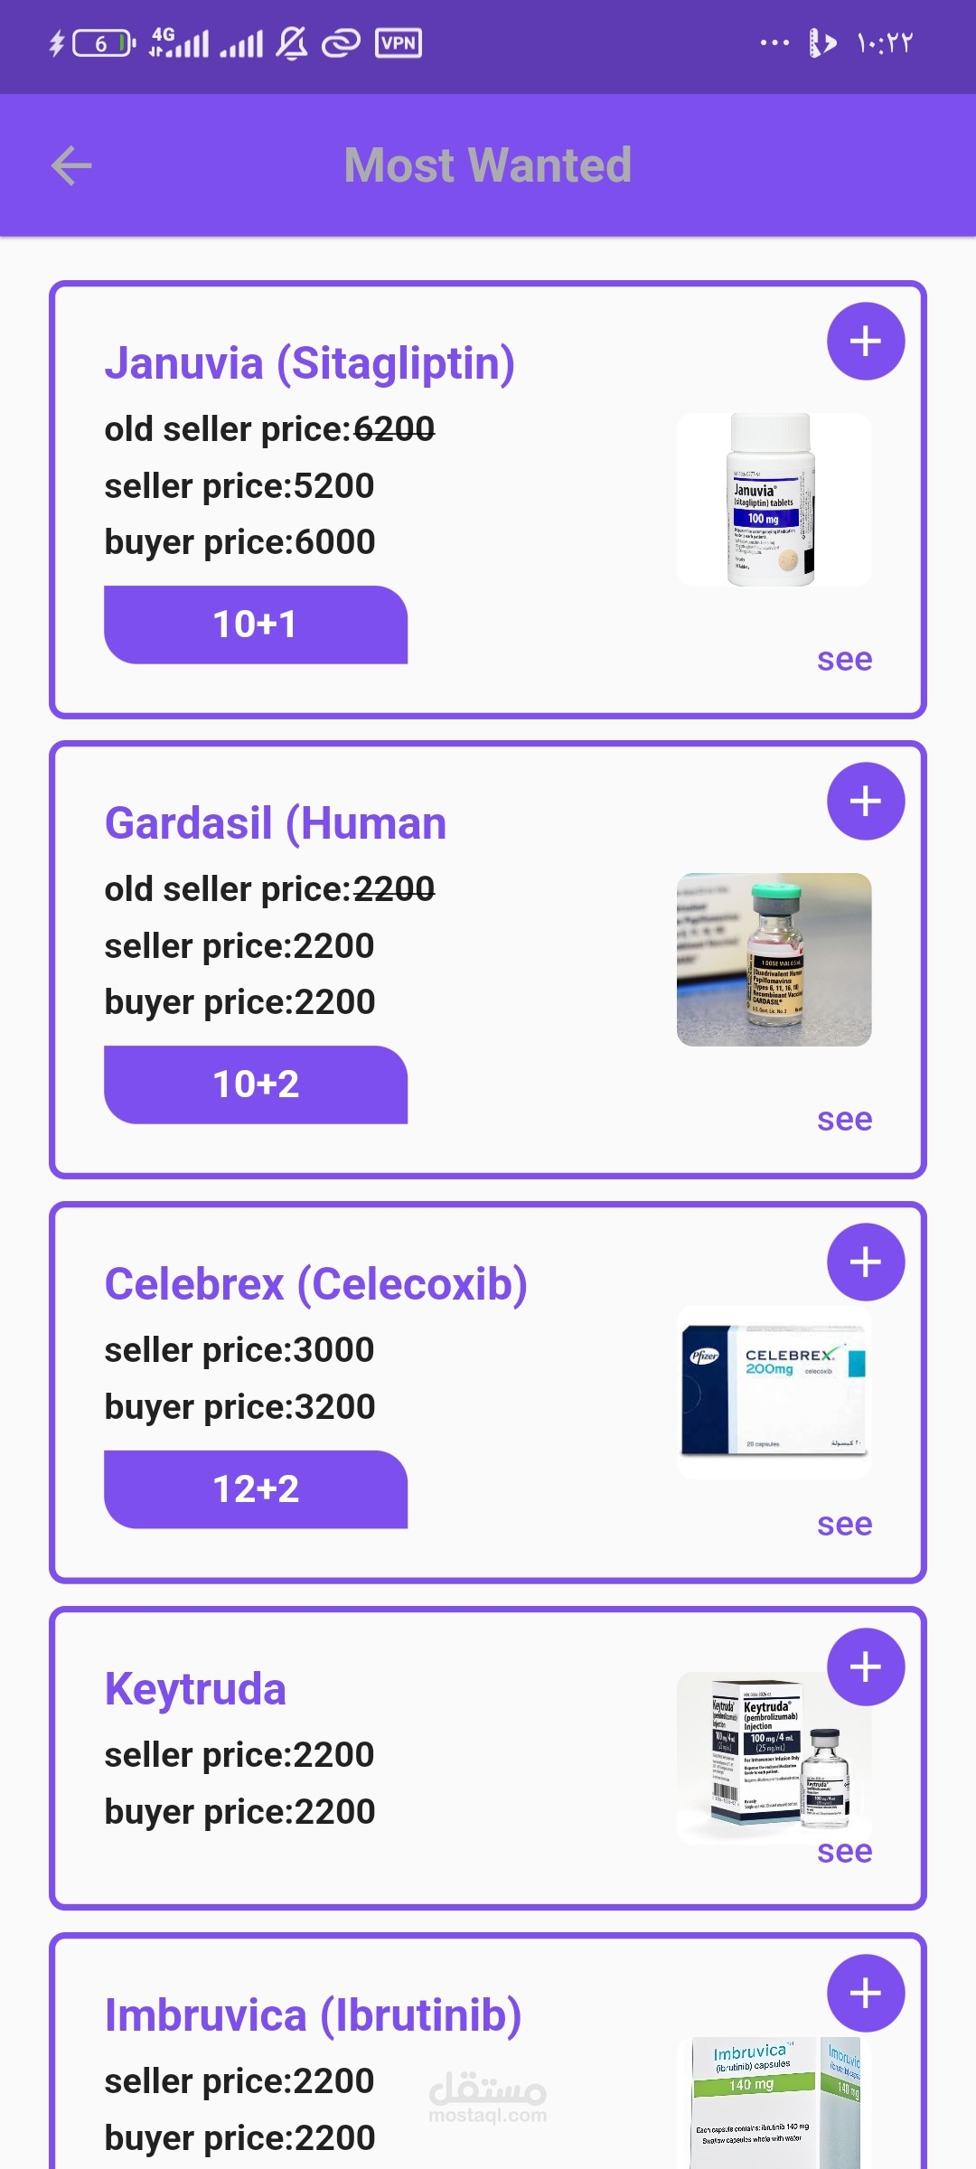
Task: Open the Gardasil 'see' link
Action: click(844, 1120)
